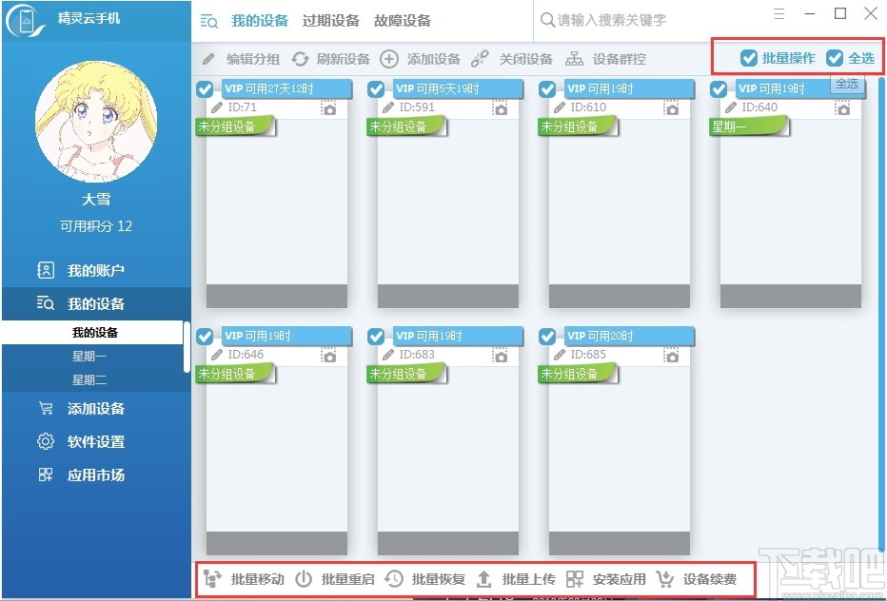
Task: Expand the 我的设备 section in the sidebar
Action: (95, 303)
